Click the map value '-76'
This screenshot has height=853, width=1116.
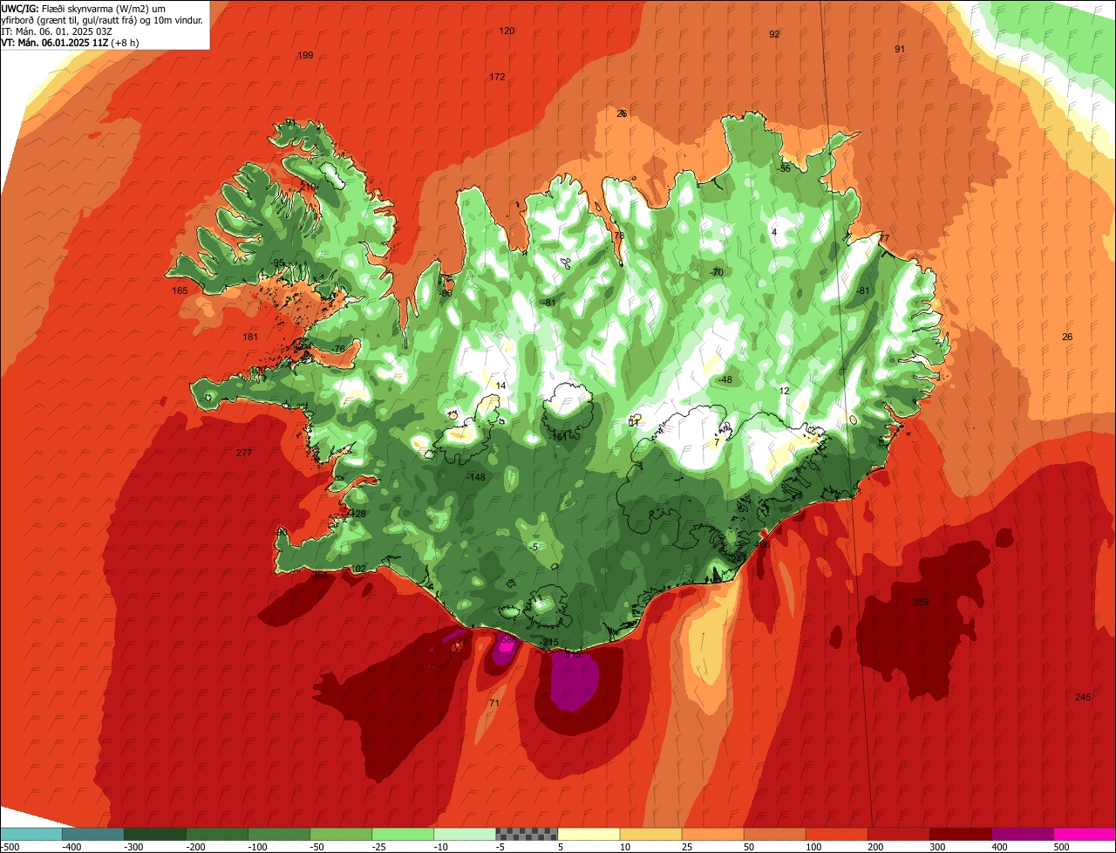point(338,349)
